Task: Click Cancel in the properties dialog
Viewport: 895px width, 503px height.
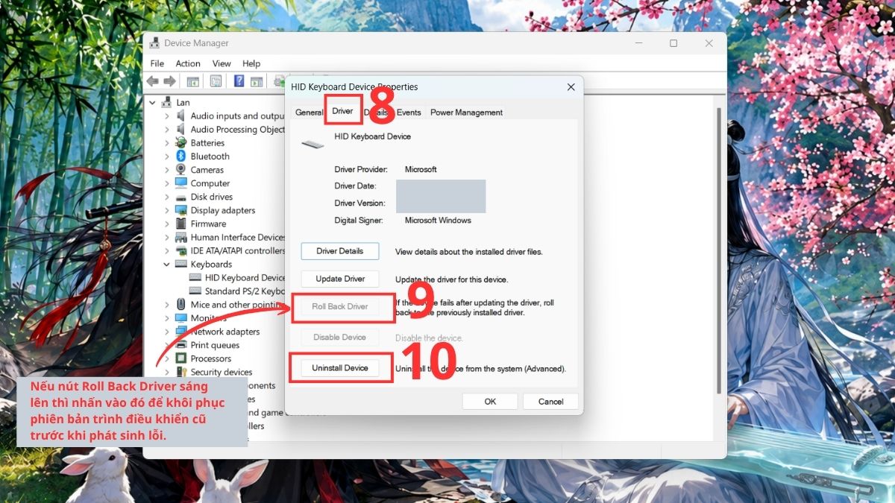Action: click(551, 402)
